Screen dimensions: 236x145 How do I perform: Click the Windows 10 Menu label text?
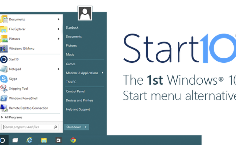point(22,49)
